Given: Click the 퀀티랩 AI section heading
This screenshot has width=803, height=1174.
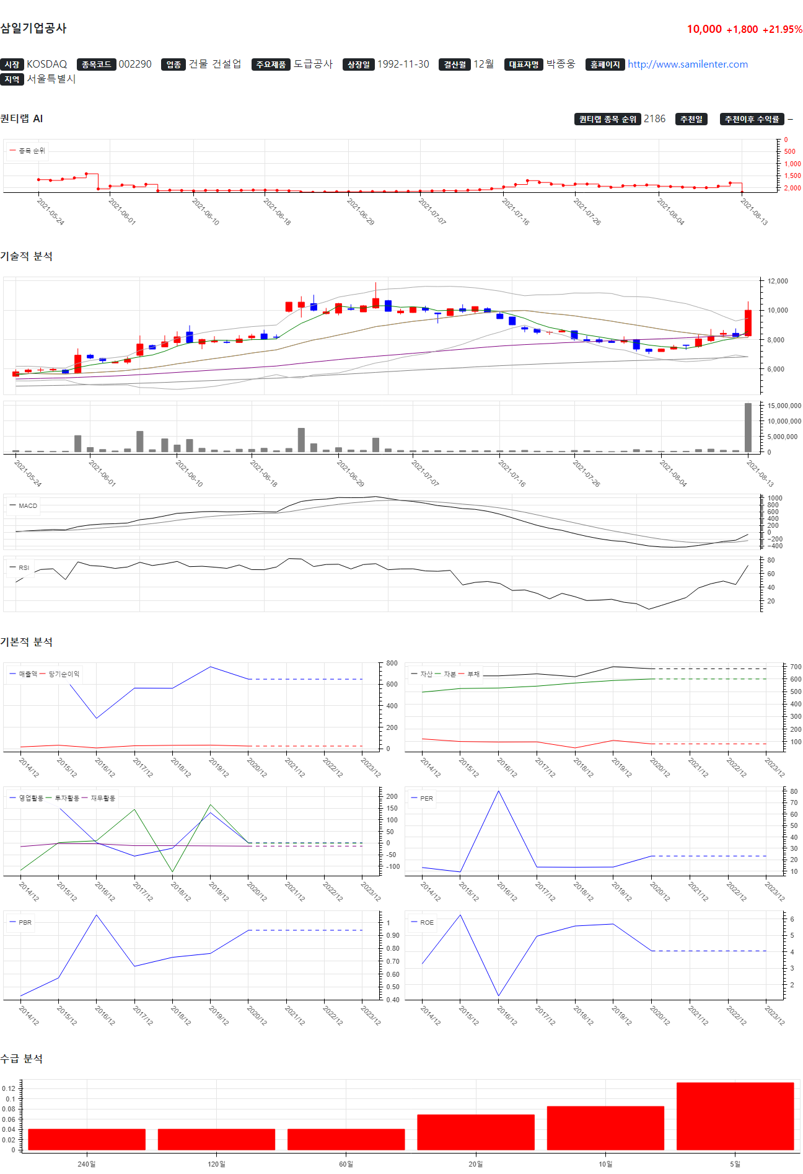Looking at the screenshot, I should coord(22,118).
